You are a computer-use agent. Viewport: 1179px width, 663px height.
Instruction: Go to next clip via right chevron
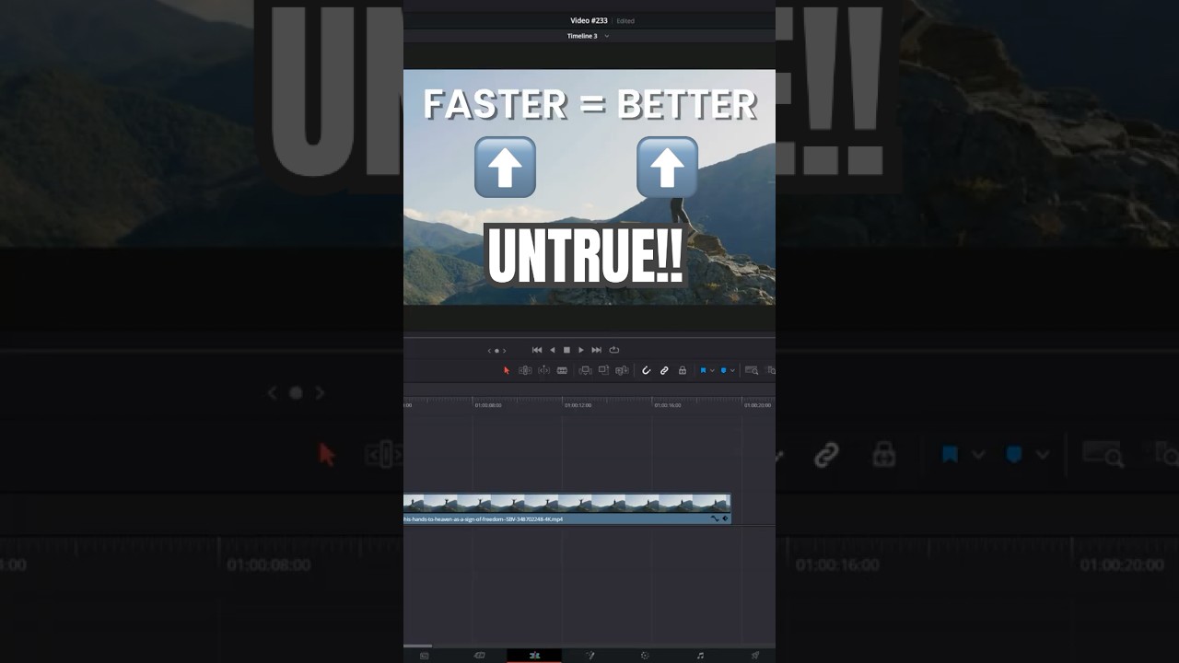coord(504,351)
